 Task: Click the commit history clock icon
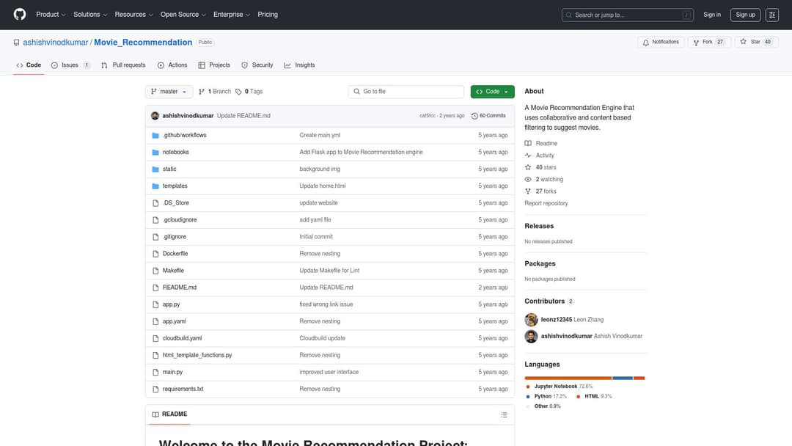coord(474,116)
